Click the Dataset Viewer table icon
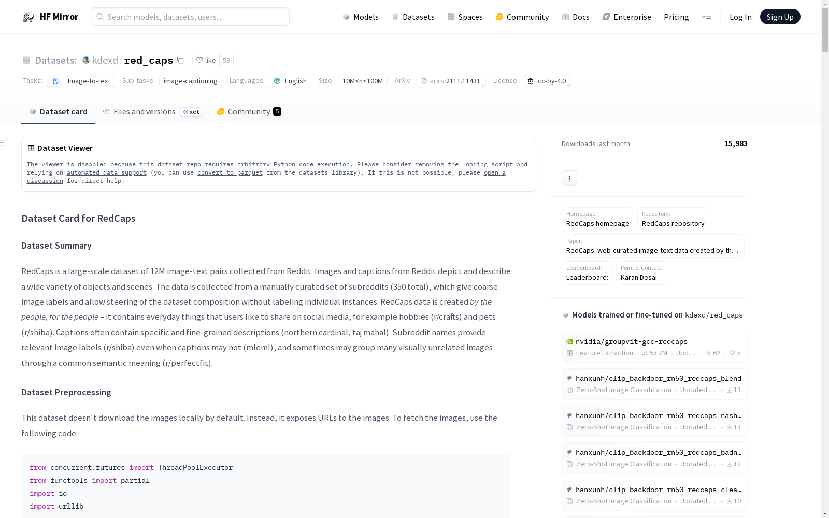 tap(31, 148)
